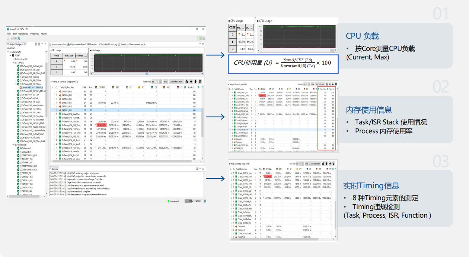Expand the Constraint(1) tree node
Screen dimensions: 469x257
(x=13, y=59)
